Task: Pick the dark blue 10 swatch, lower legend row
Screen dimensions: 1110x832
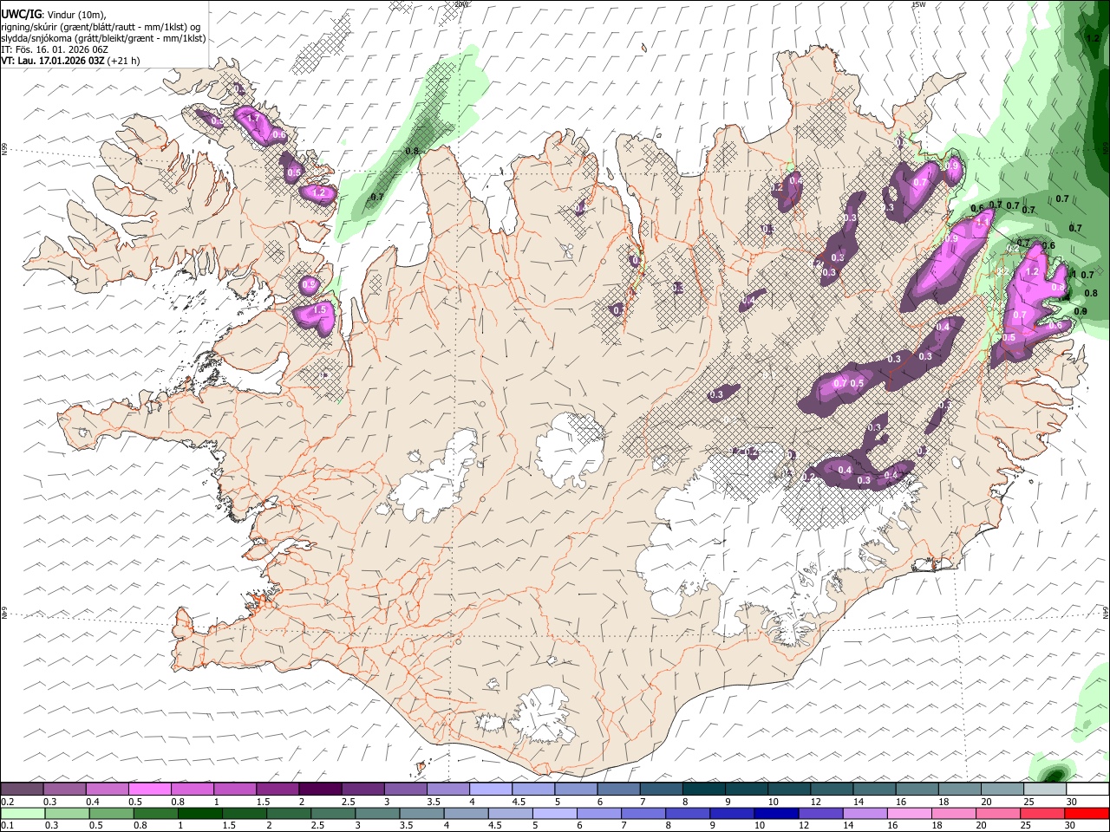Action: pos(775,814)
